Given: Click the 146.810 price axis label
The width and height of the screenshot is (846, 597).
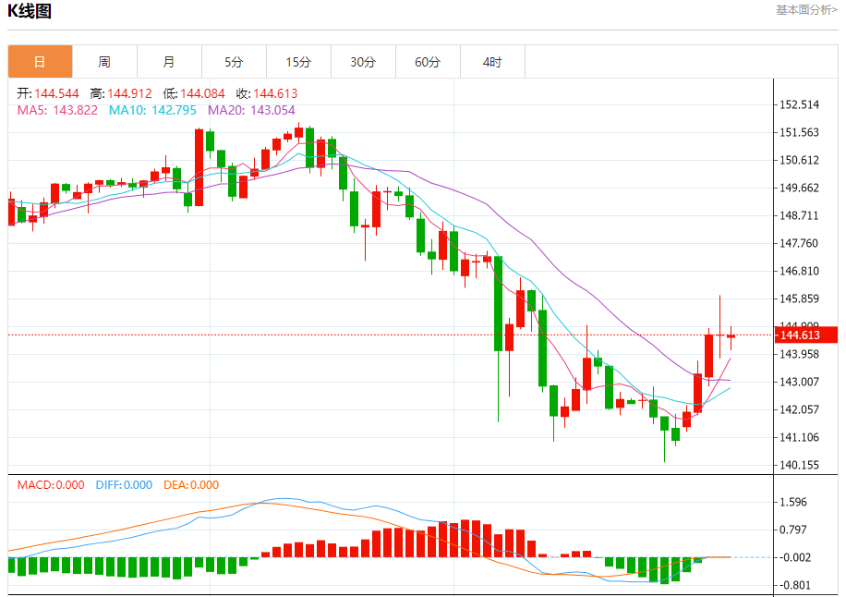Looking at the screenshot, I should [800, 271].
